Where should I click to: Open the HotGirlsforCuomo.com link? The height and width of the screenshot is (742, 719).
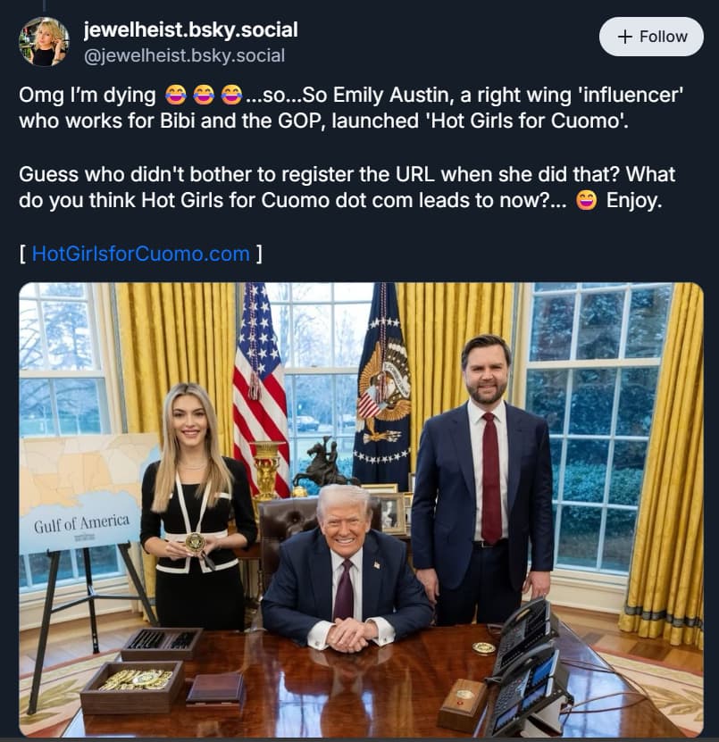[140, 254]
